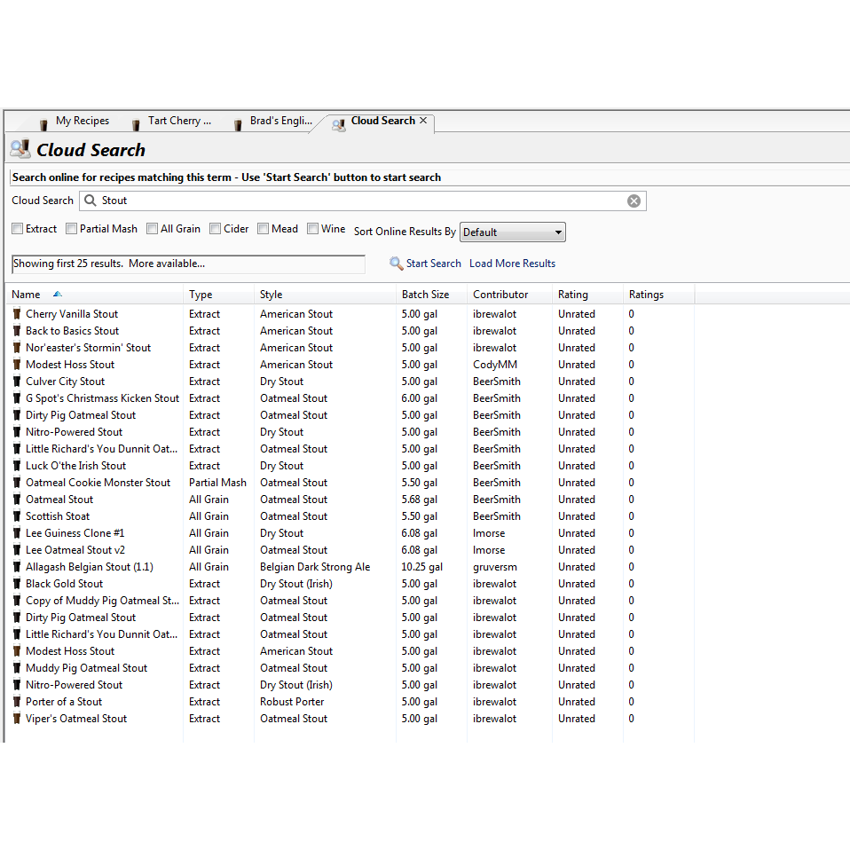Click the Load More Results link
This screenshot has height=850, width=850.
pyautogui.click(x=512, y=264)
